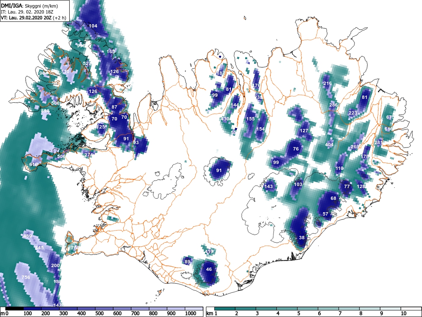Click the visibility value 155
The image size is (422, 317).
pos(250,119)
